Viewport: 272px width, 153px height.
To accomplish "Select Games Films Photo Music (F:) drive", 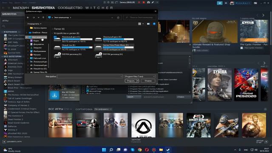I will pyautogui.click(x=114, y=47).
